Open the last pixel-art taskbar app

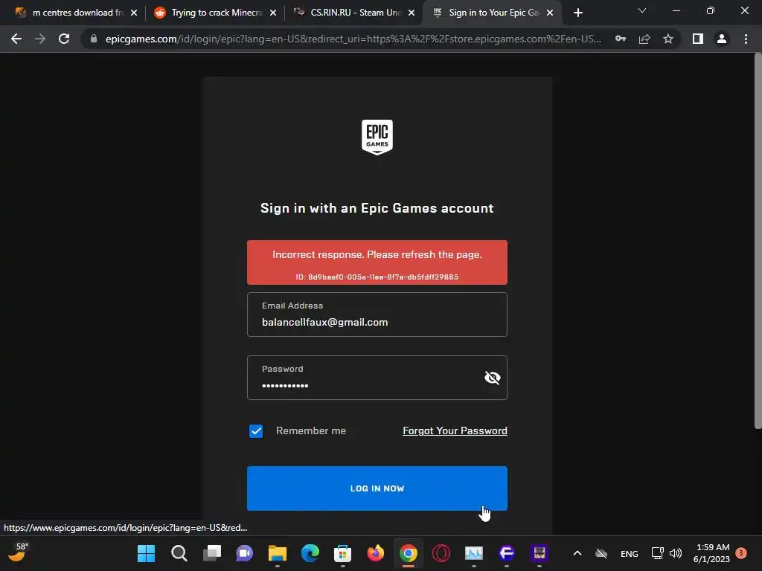pyautogui.click(x=540, y=553)
